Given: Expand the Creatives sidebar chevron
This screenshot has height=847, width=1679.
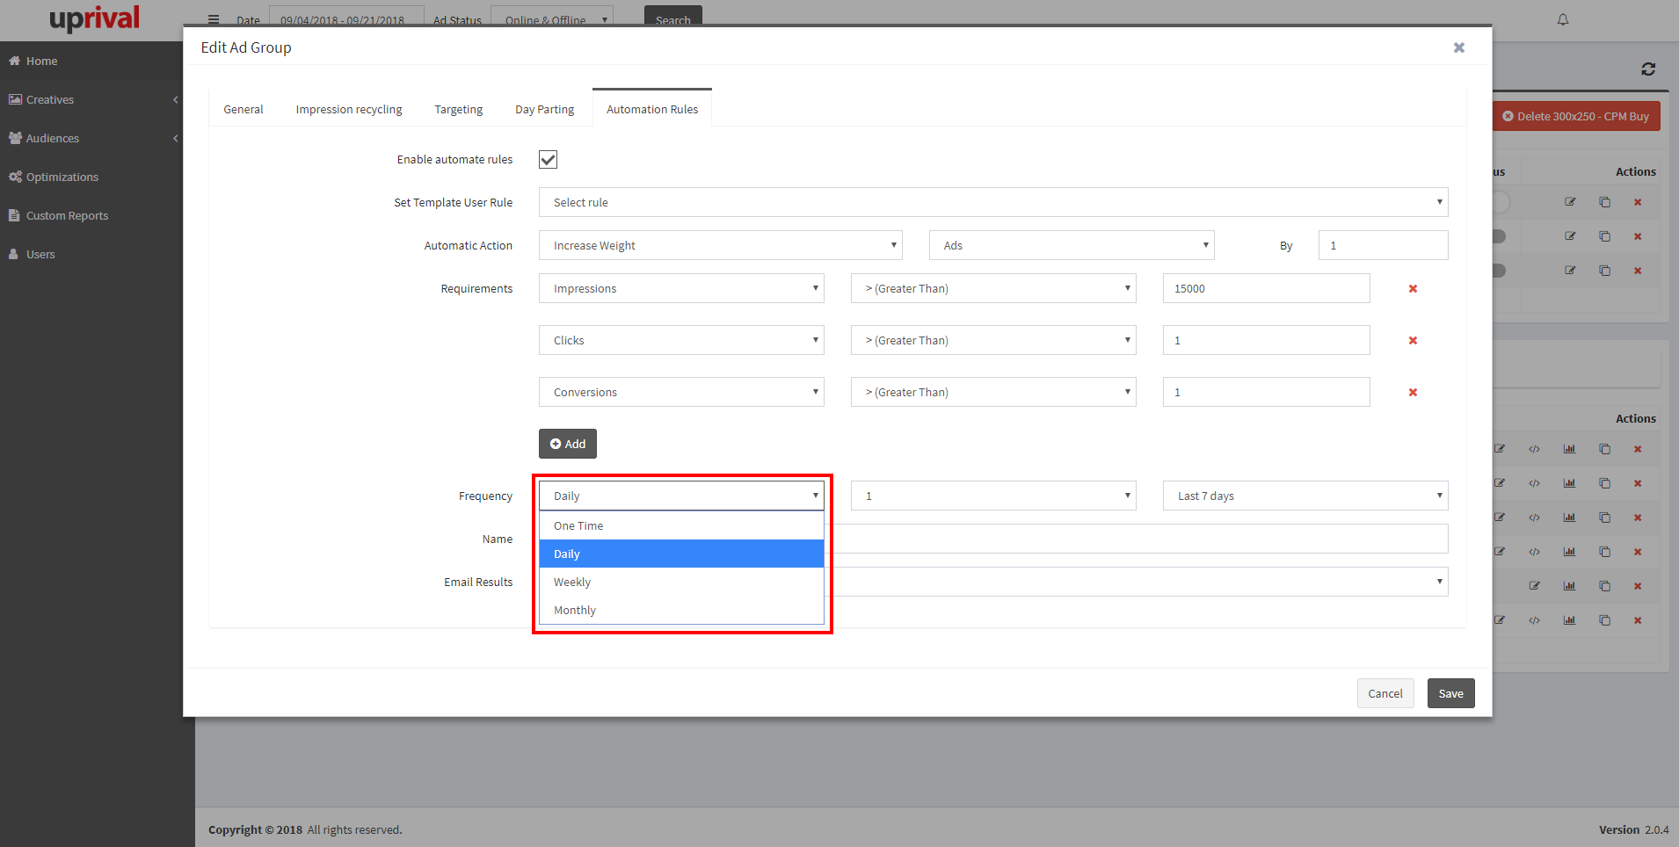Looking at the screenshot, I should click(176, 99).
